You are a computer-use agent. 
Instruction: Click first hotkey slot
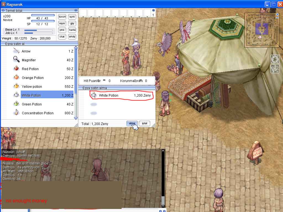point(83,13)
